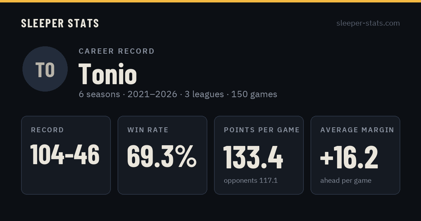Click the POINTS PER GAME label

pos(262,130)
